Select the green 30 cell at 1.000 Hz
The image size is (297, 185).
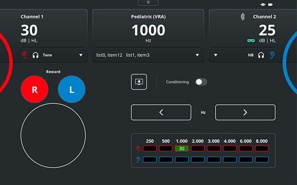tap(182, 148)
